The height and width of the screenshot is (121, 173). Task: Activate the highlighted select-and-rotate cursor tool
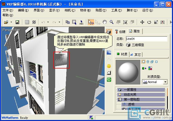tap(91, 22)
